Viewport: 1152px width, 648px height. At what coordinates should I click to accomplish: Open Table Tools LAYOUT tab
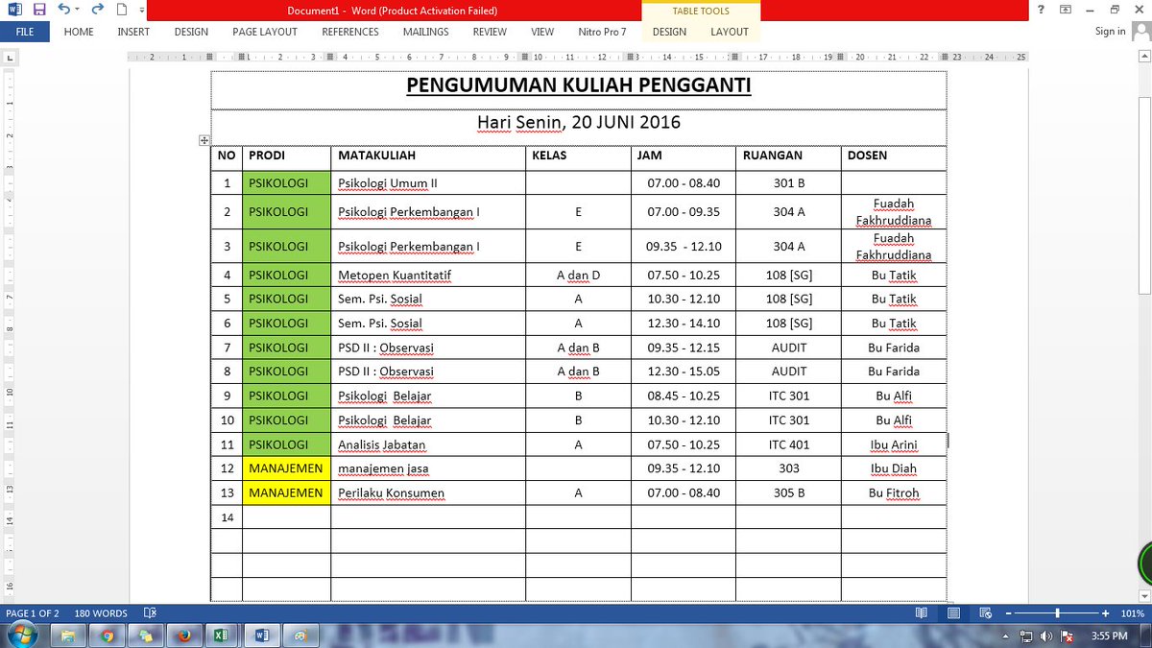pos(730,32)
